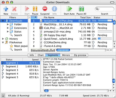Click the Pause All icon
The image size is (116, 98).
tap(81, 9)
